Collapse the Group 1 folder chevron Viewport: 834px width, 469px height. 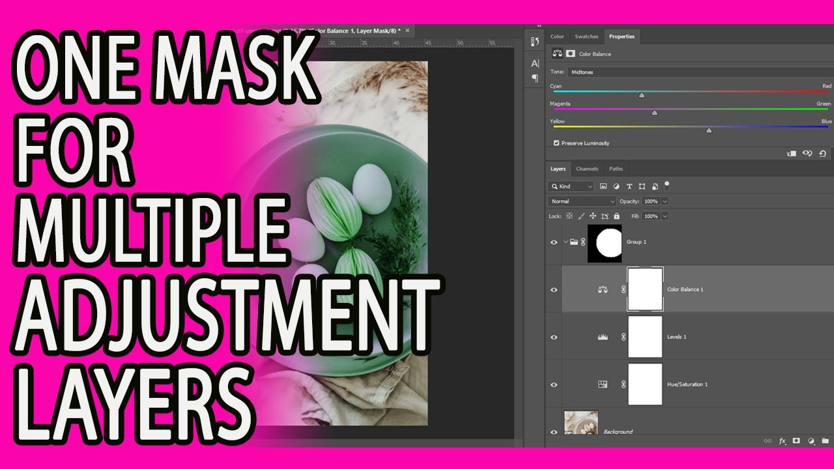(x=566, y=242)
